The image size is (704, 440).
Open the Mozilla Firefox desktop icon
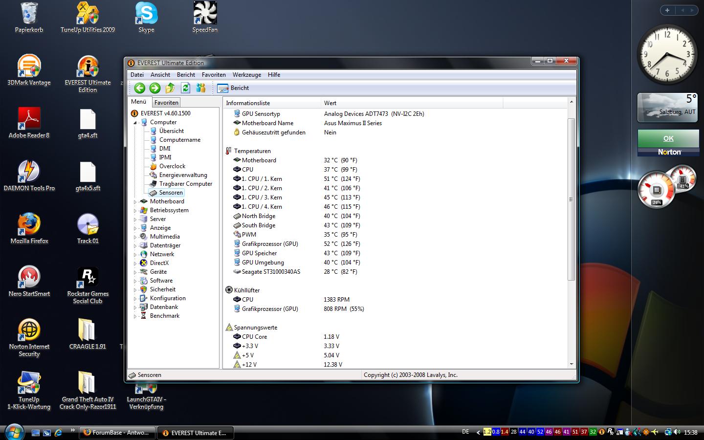pyautogui.click(x=29, y=229)
